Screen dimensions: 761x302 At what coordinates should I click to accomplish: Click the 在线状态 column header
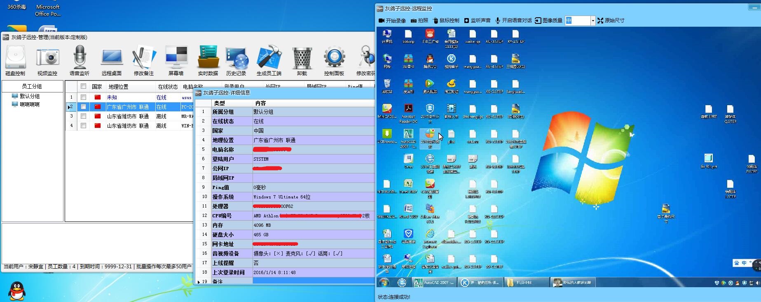[168, 87]
